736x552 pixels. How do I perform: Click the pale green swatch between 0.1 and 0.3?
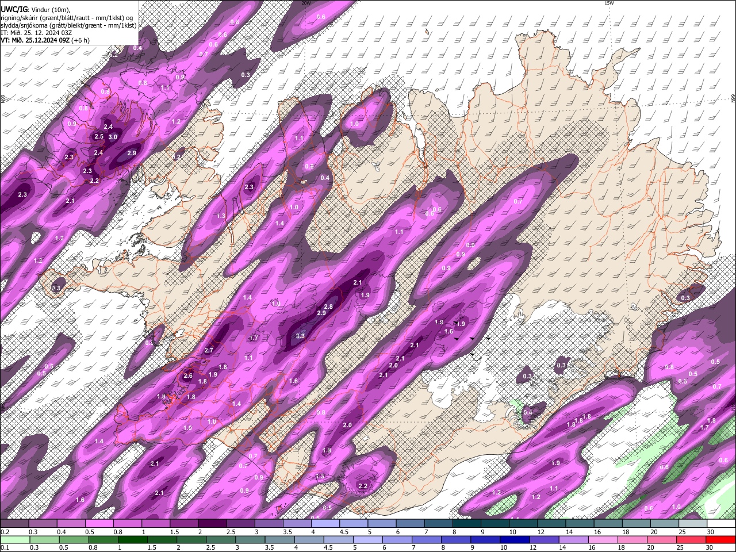click(14, 539)
